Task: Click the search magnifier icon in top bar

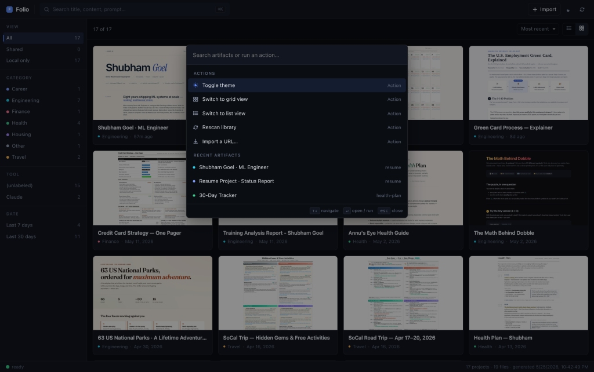Action: [46, 9]
